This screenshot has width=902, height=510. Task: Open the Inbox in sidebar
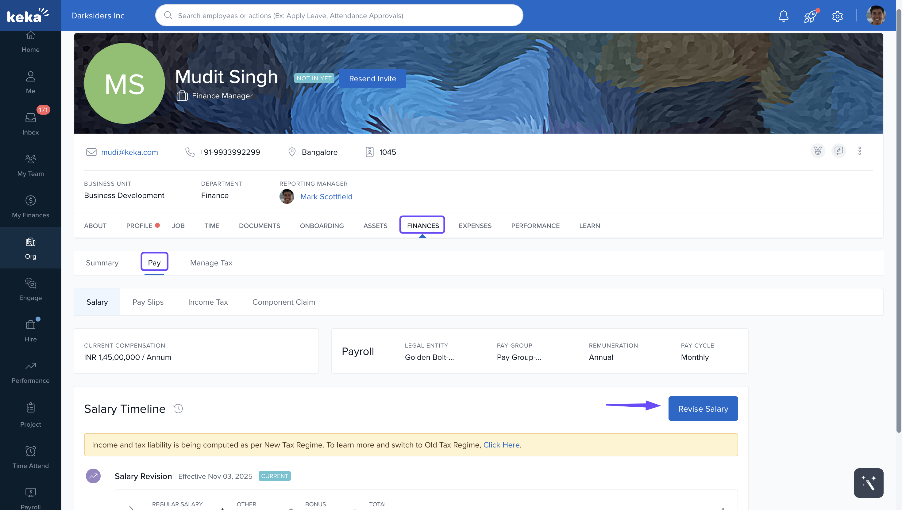[x=30, y=123]
